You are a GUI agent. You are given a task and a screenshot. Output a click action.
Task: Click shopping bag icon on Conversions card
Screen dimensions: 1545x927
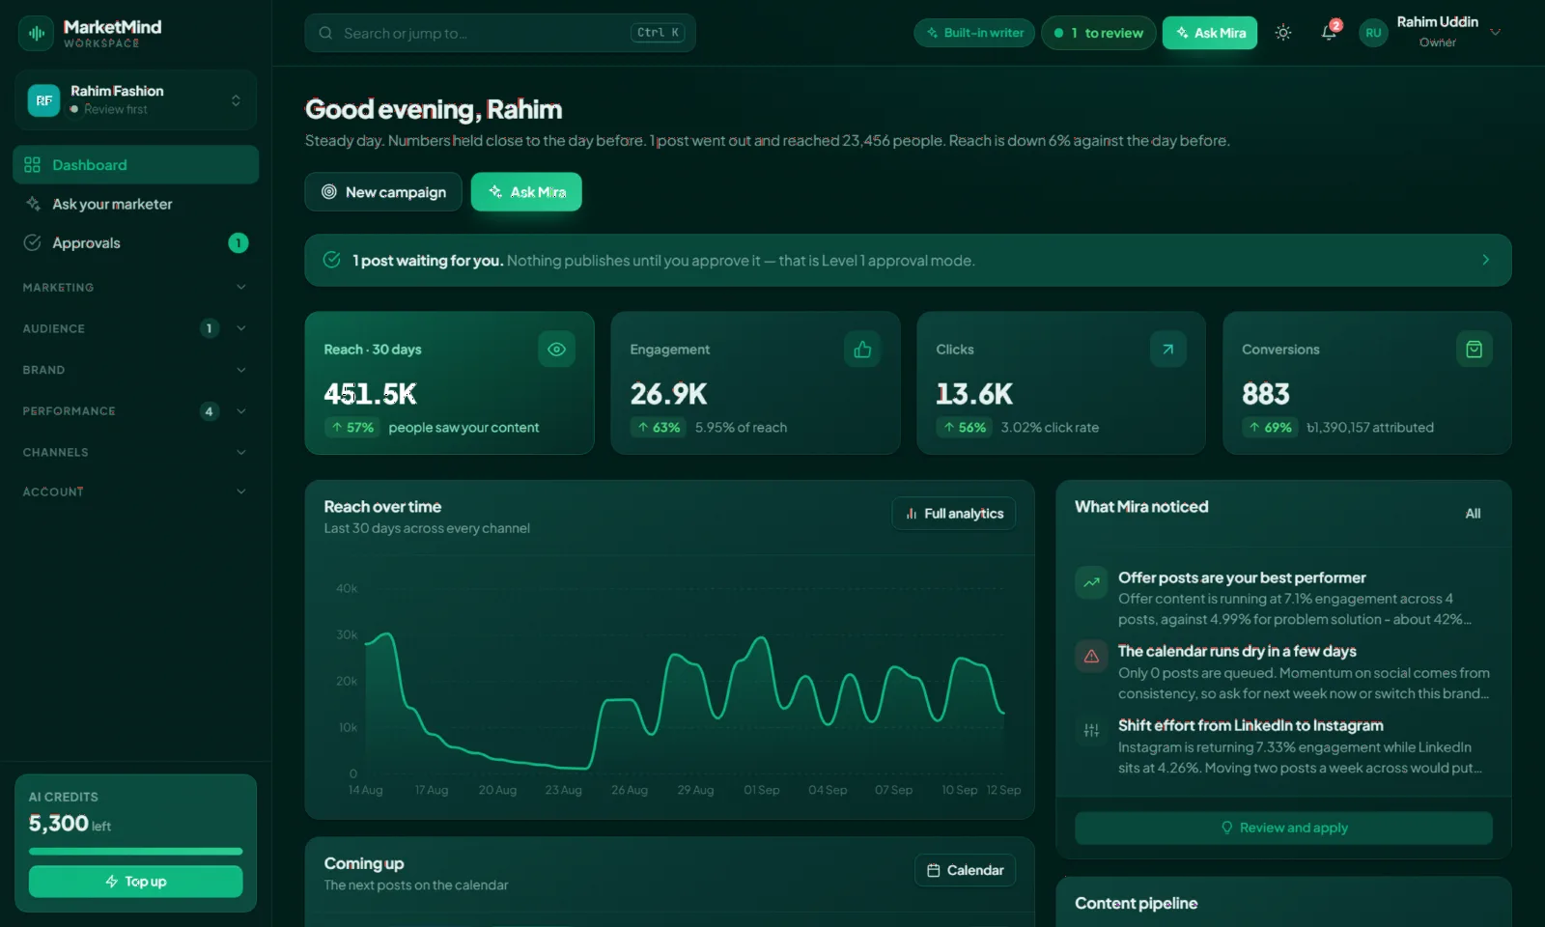(1474, 350)
